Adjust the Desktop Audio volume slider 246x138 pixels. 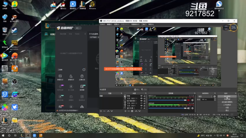tap(167, 108)
